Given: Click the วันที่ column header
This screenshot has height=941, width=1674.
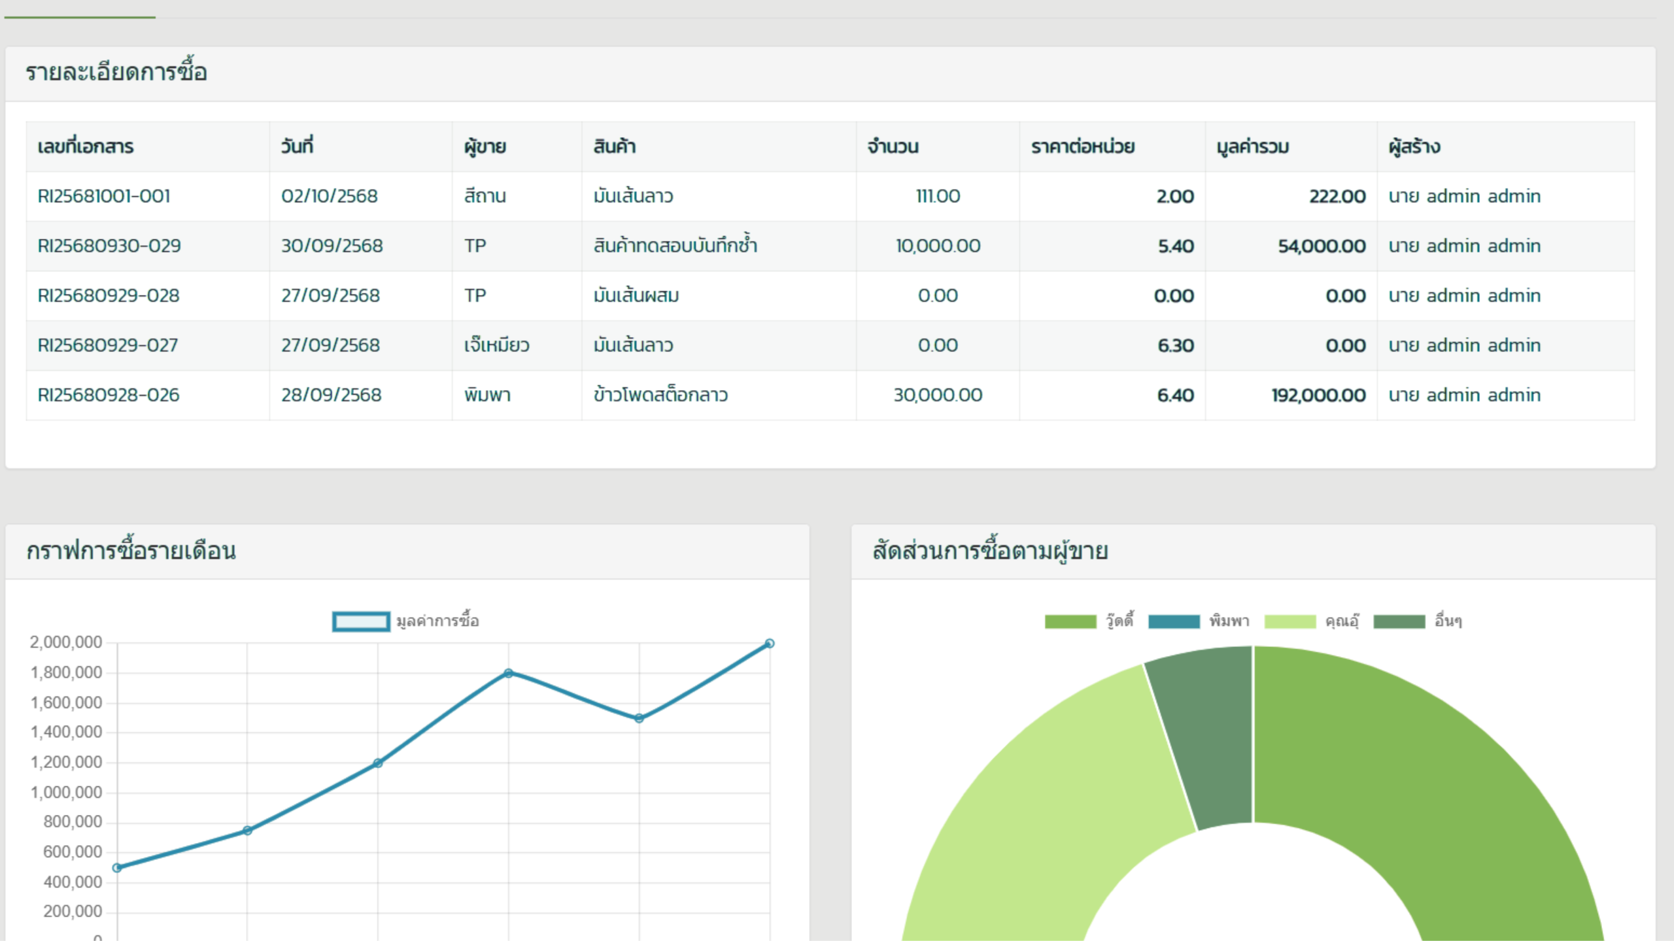Looking at the screenshot, I should [x=297, y=146].
